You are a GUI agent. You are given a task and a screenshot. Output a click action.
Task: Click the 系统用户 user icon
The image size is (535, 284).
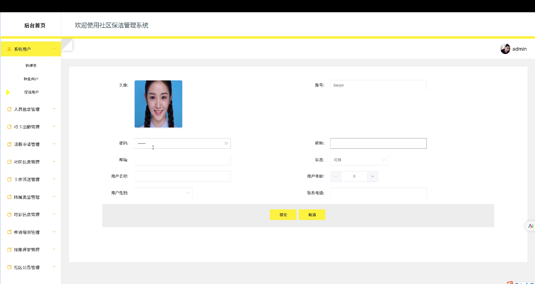[x=9, y=49]
